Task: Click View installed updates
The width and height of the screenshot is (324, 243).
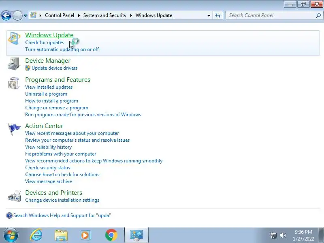Action: click(49, 87)
